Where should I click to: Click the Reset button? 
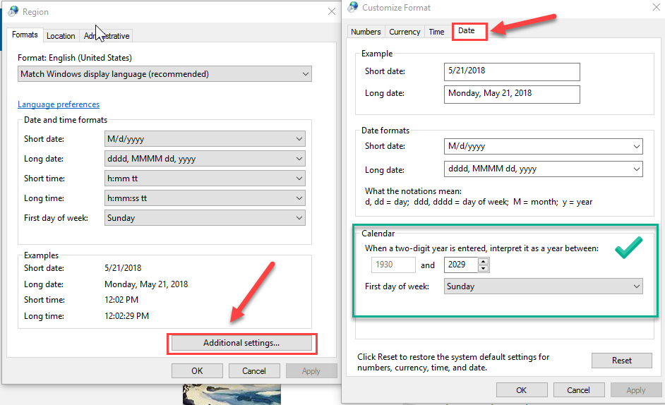(622, 361)
